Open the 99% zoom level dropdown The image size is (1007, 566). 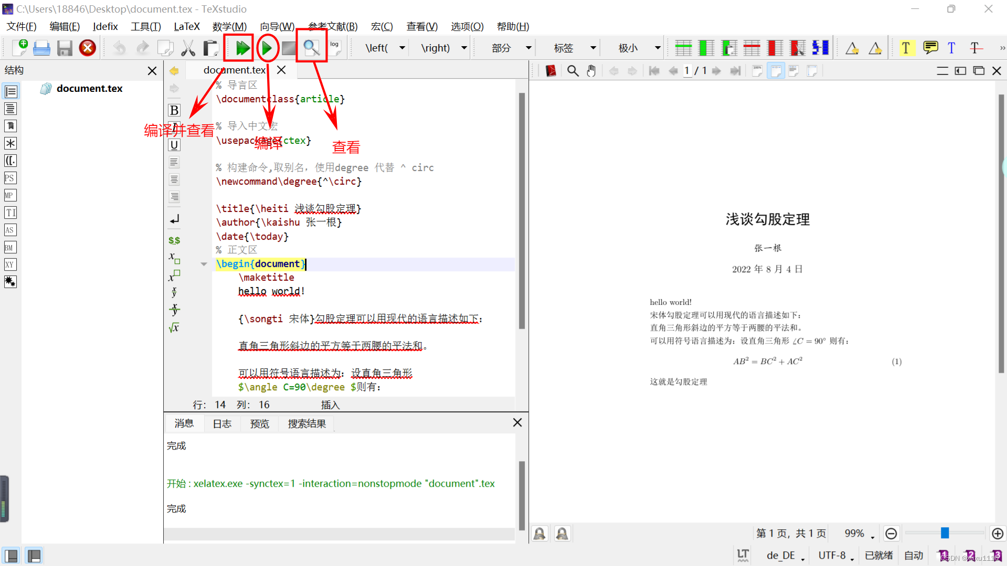coord(859,533)
